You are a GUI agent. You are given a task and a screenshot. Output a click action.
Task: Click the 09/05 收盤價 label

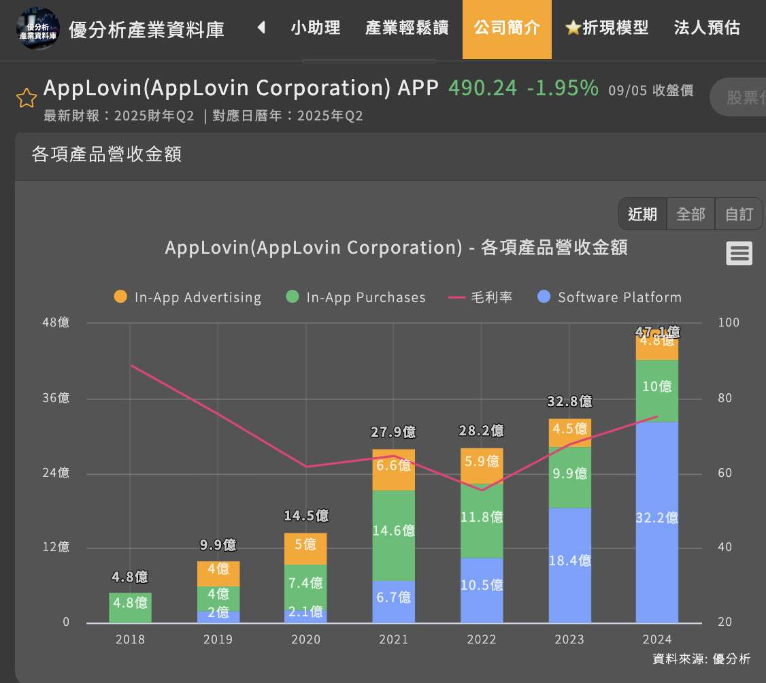click(651, 90)
